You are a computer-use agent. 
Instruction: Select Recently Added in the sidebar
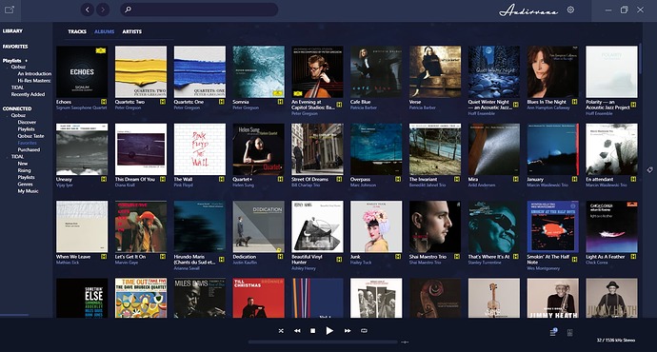(28, 94)
